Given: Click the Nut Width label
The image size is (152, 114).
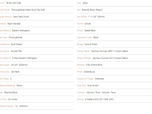Looking at the screenshot, I should pyautogui.click(x=82, y=17).
